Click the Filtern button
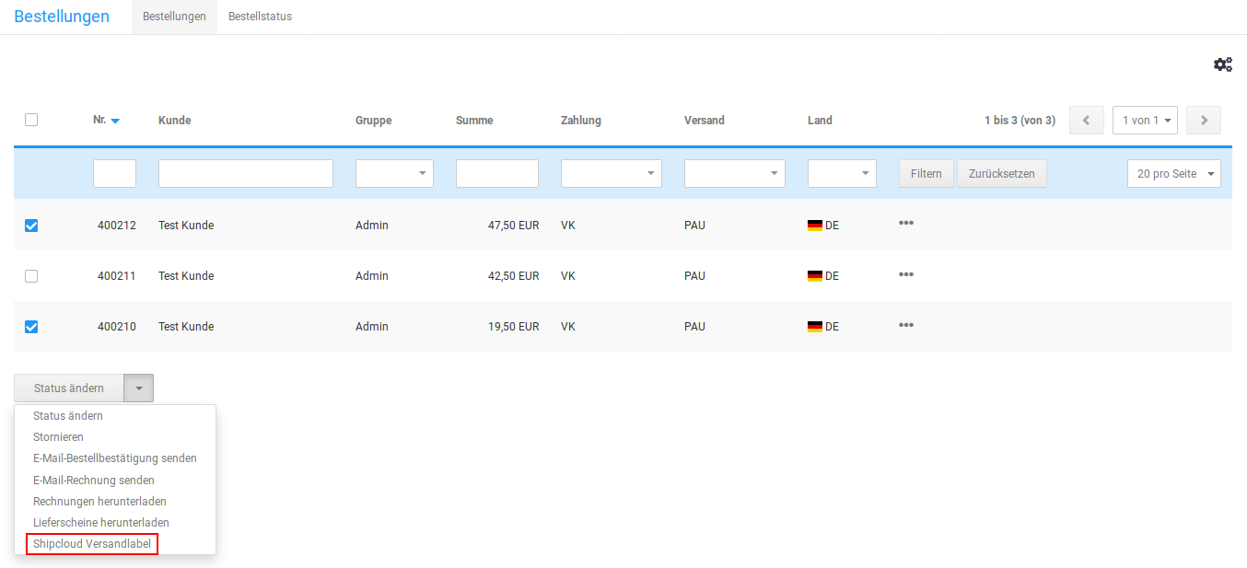The width and height of the screenshot is (1247, 568). (x=926, y=173)
